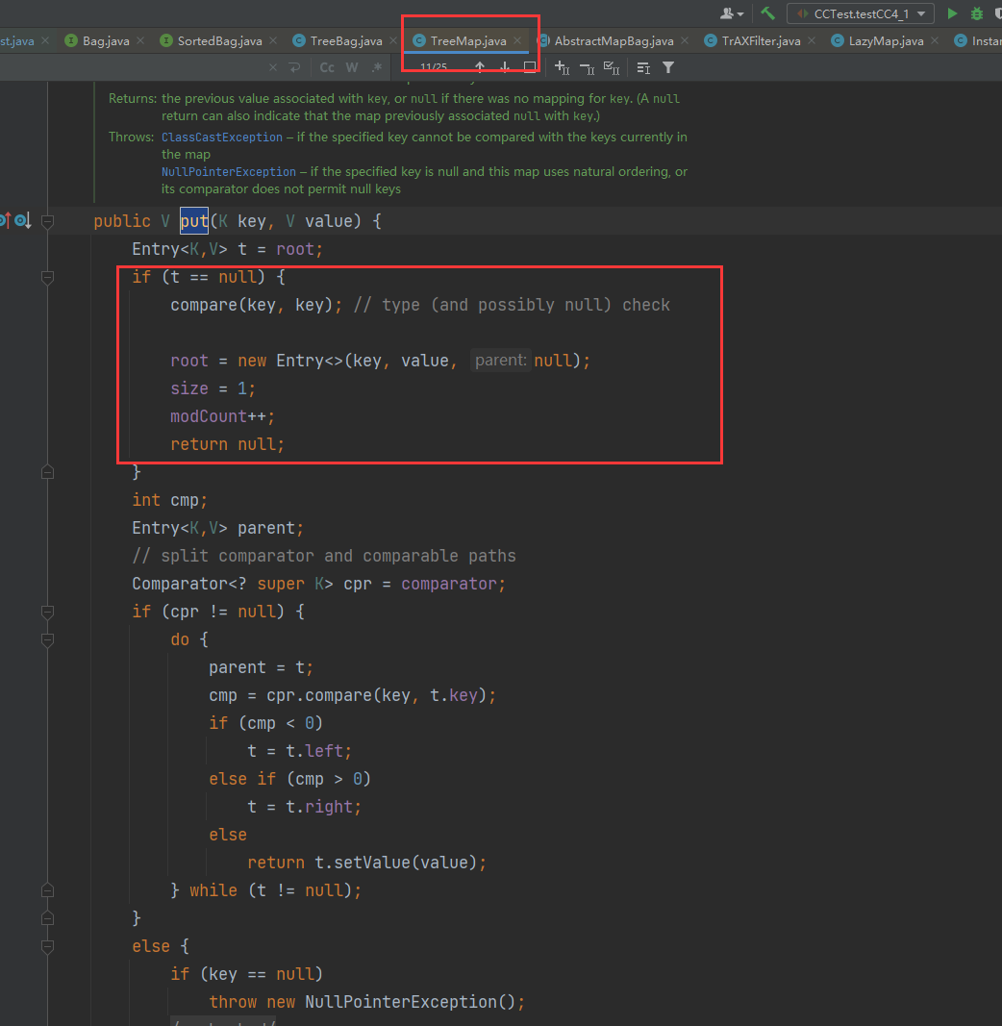The height and width of the screenshot is (1026, 1002).
Task: Toggle Regex (.*) search in find bar
Action: pos(377,67)
